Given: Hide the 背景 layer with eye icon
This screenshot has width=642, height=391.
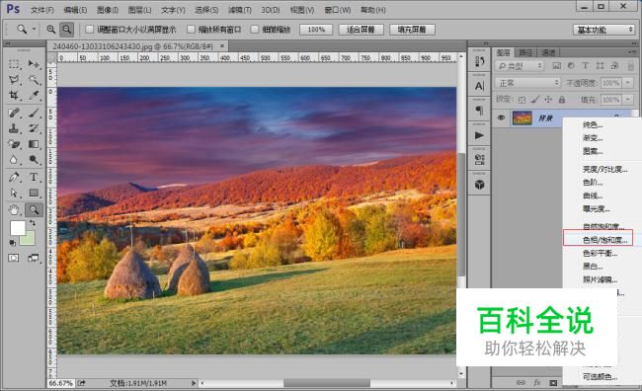Looking at the screenshot, I should pos(501,117).
